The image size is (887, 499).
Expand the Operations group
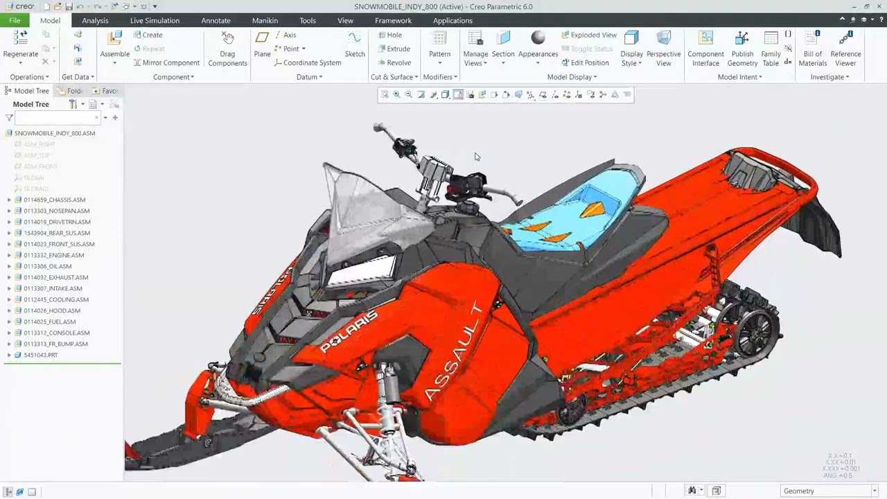tap(29, 77)
